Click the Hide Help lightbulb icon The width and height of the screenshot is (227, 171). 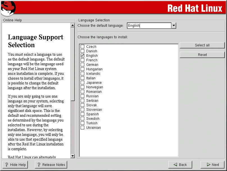tap(7, 165)
